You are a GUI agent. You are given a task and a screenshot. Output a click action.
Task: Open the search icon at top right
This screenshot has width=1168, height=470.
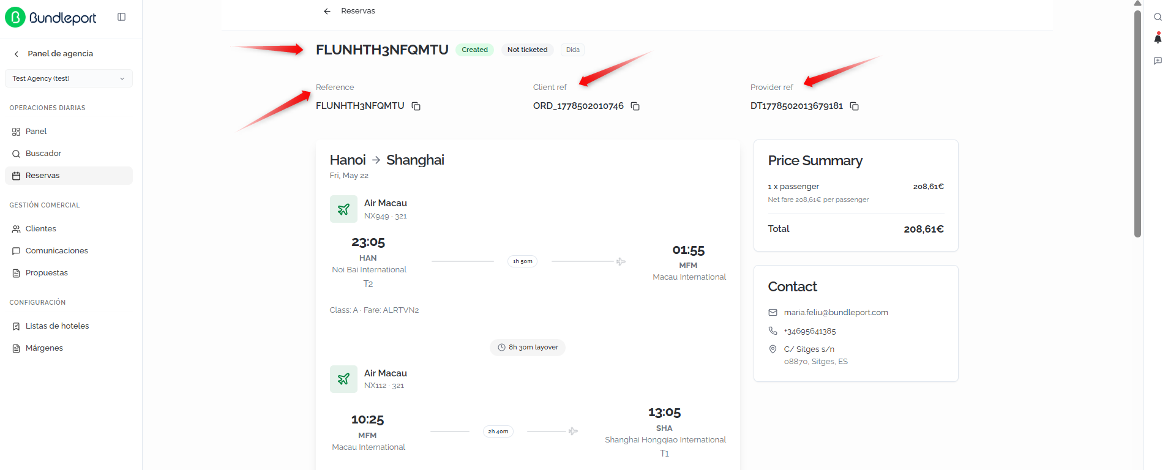point(1158,17)
